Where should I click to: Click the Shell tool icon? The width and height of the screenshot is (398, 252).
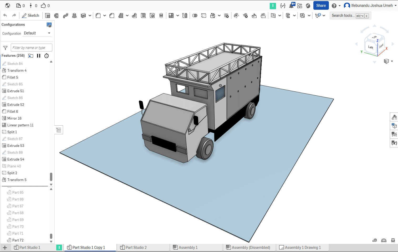[x=143, y=16]
